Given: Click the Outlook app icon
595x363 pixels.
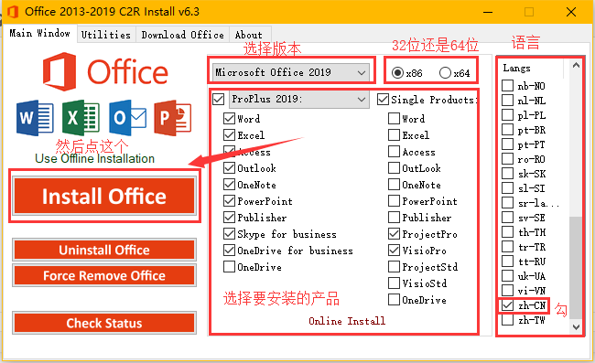Looking at the screenshot, I should coord(127,118).
